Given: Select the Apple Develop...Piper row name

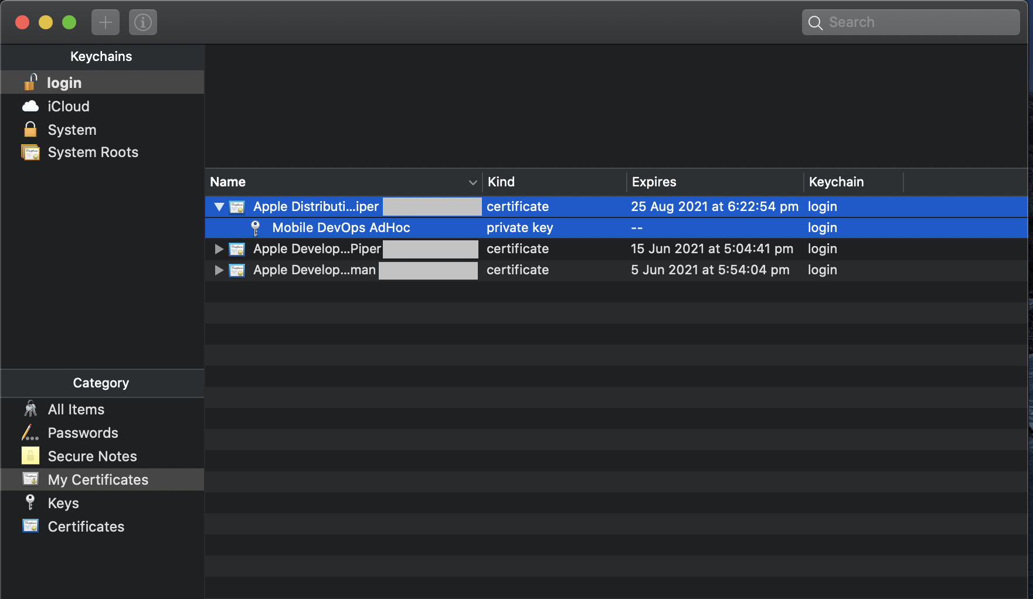Looking at the screenshot, I should [317, 249].
